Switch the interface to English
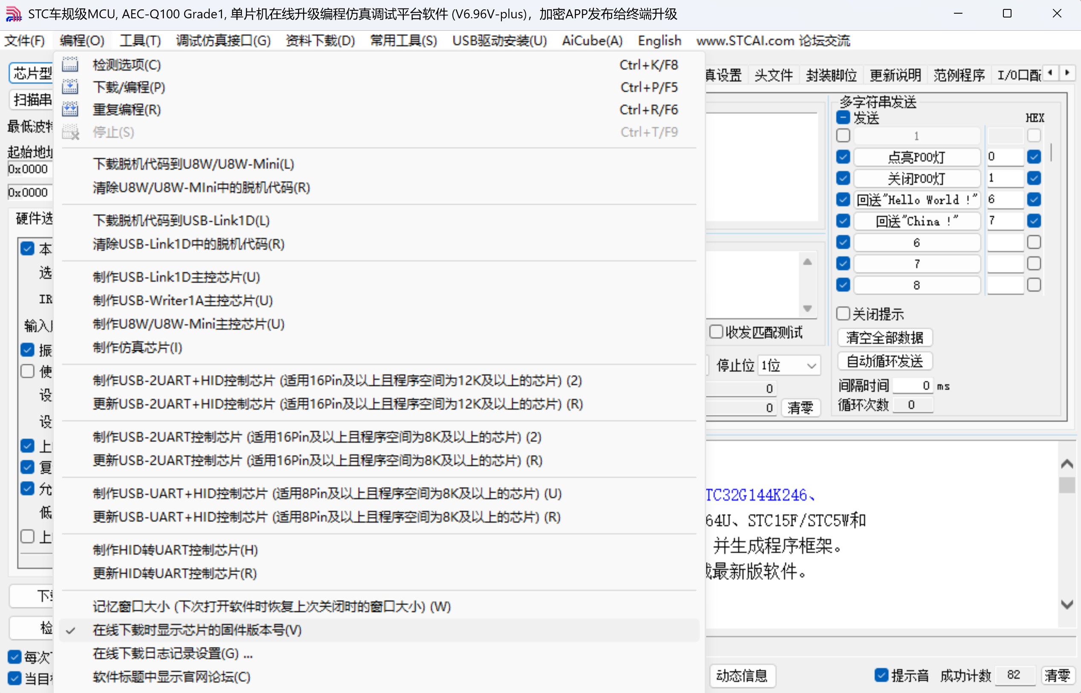Viewport: 1081px width, 693px height. point(660,41)
